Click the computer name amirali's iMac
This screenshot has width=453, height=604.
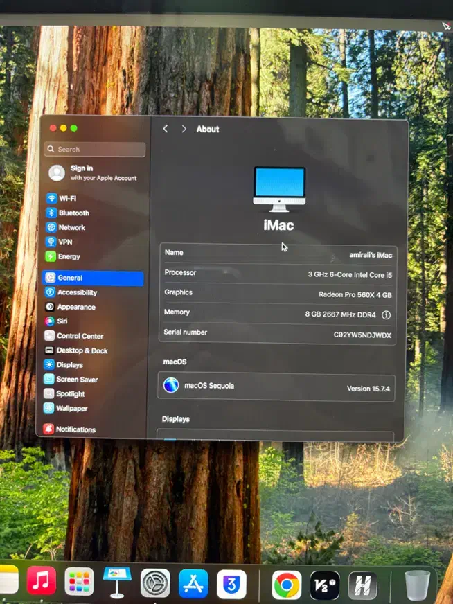pyautogui.click(x=371, y=255)
